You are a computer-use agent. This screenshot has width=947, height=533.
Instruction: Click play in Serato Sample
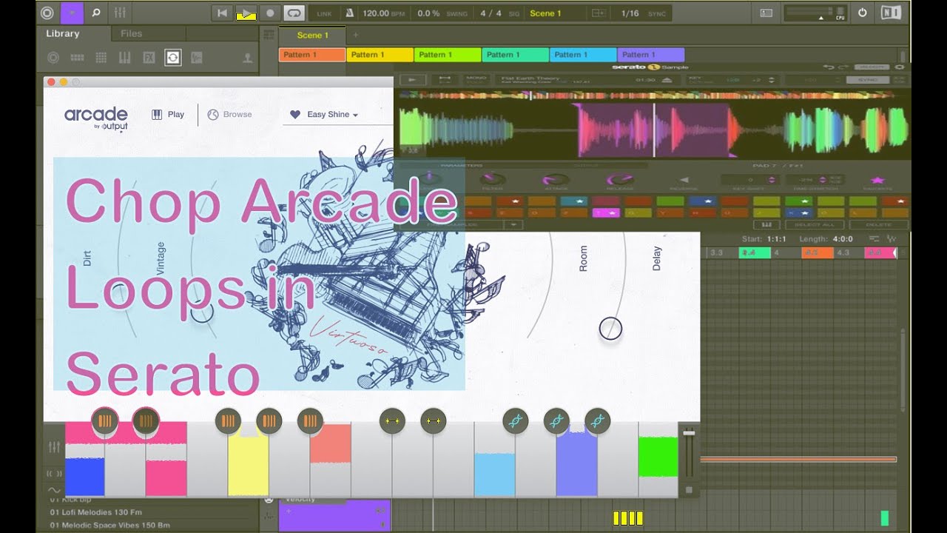[413, 79]
